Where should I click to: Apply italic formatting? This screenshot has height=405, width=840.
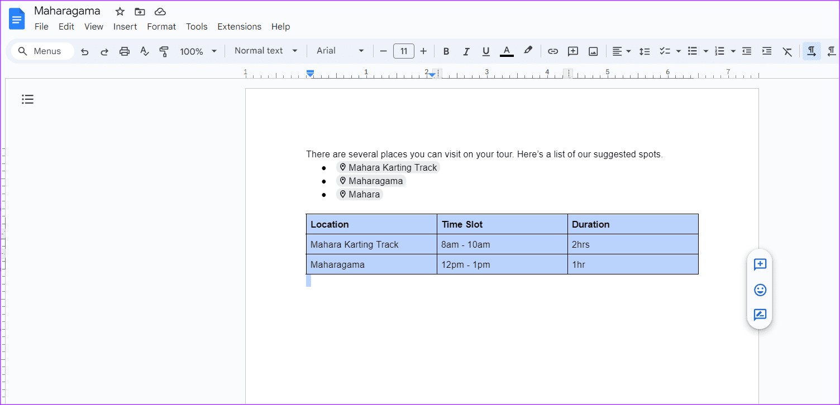point(466,51)
